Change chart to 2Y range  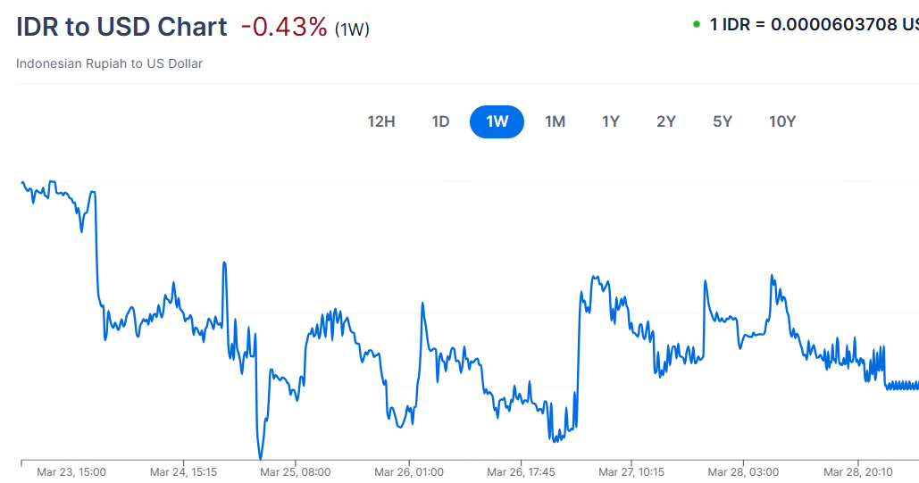click(x=666, y=121)
